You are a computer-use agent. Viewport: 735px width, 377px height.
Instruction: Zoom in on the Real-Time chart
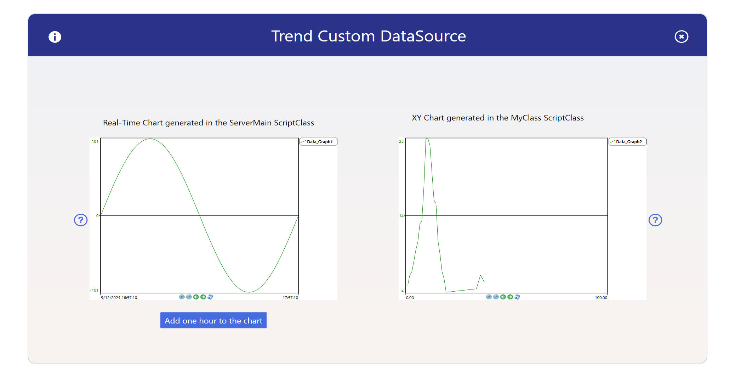pos(182,297)
